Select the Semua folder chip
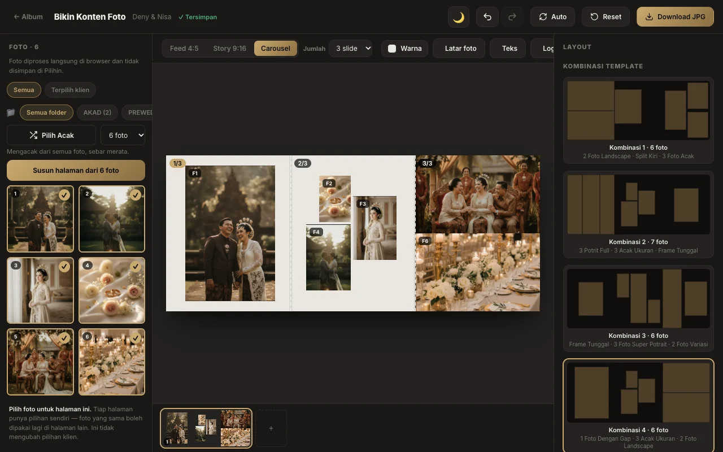Viewport: 723px width, 452px height. coord(46,112)
